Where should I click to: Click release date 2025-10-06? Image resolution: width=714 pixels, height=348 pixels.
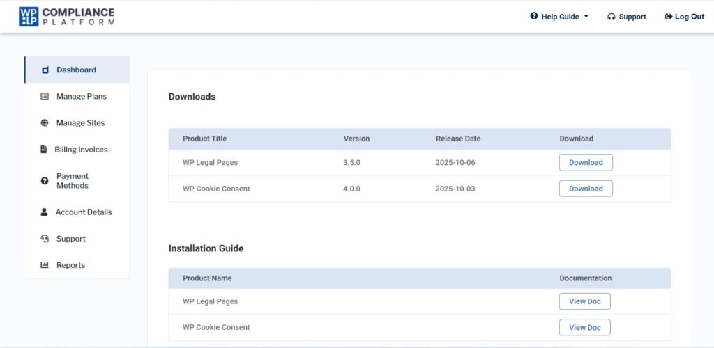[455, 163]
